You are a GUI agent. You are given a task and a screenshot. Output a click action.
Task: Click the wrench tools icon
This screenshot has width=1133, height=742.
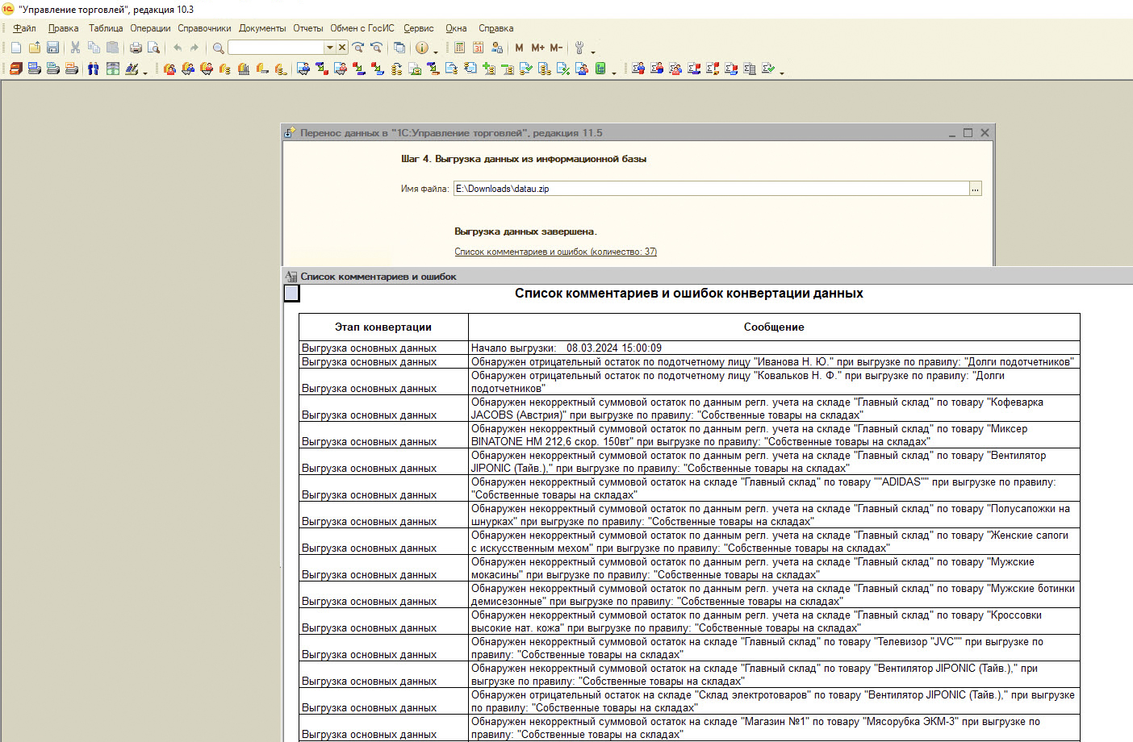[x=579, y=48]
